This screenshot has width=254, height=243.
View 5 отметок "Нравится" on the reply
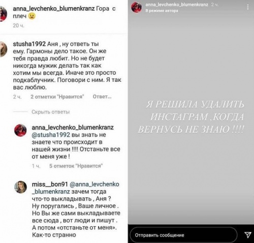pos(76,166)
